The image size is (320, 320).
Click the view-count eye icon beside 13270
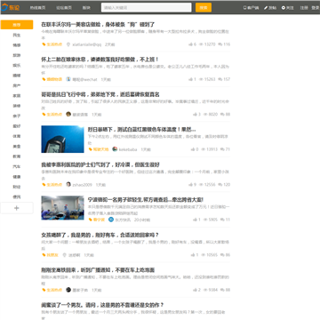click(201, 44)
